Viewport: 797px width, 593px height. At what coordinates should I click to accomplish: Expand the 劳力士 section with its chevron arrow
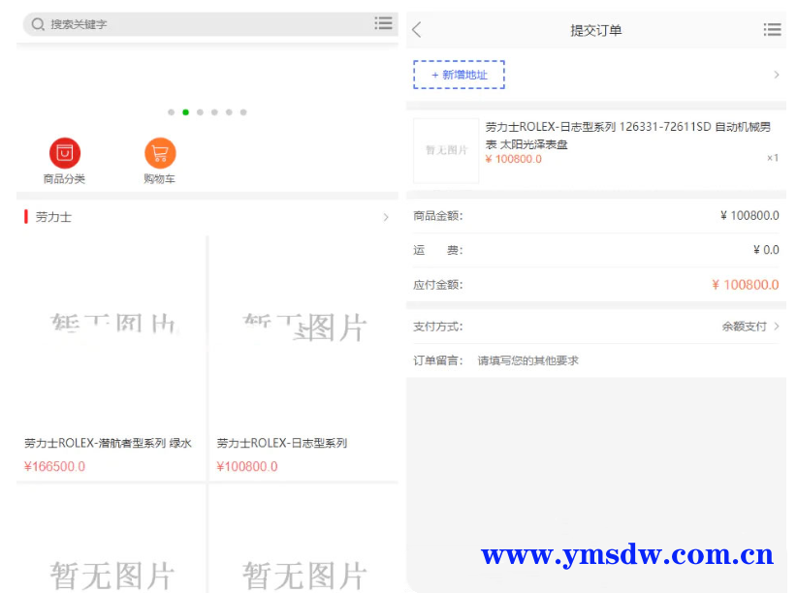(386, 217)
